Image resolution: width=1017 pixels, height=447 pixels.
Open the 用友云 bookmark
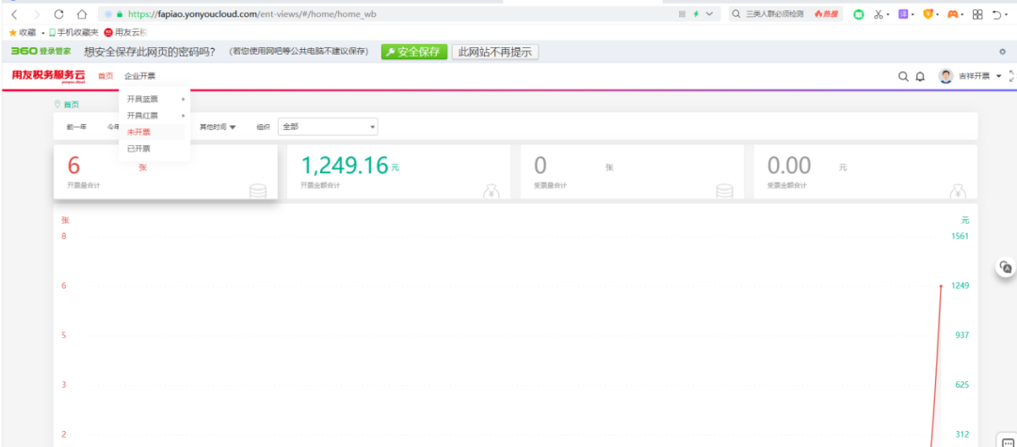pyautogui.click(x=126, y=32)
